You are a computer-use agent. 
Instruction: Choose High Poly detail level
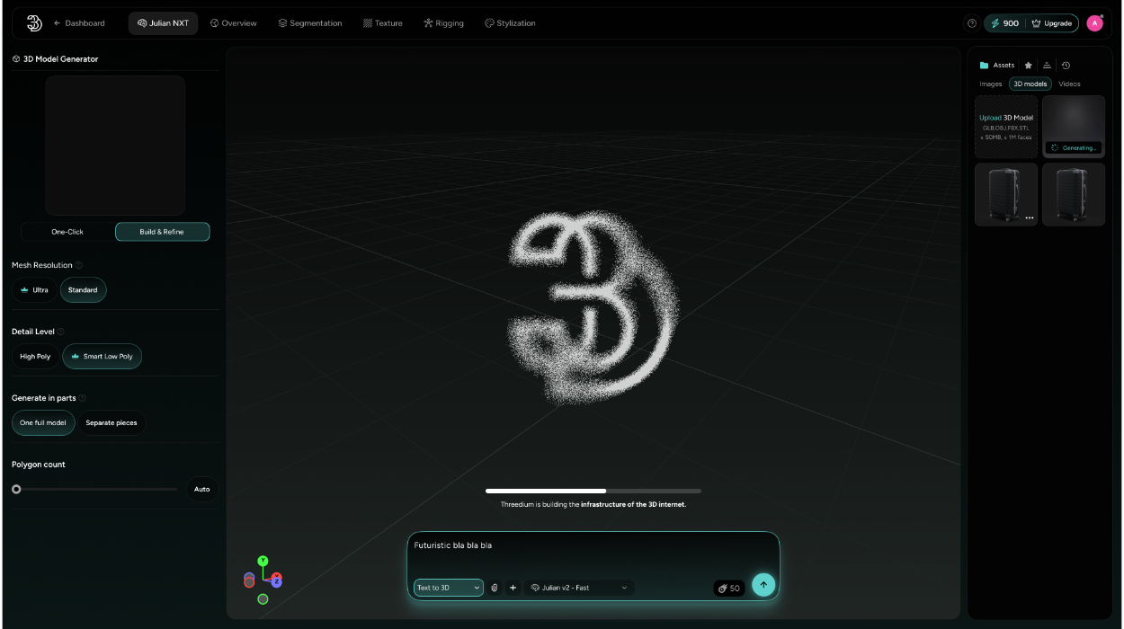pos(36,357)
